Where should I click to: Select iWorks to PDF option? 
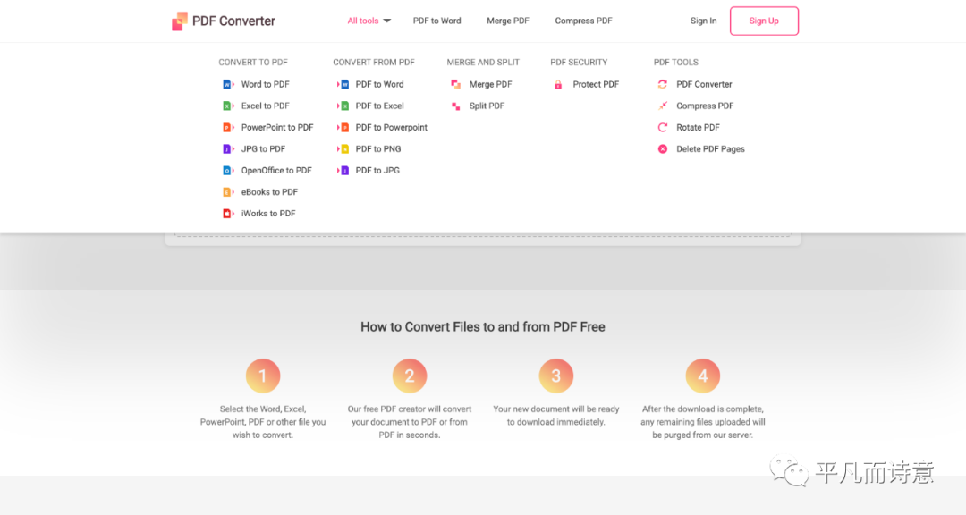coord(268,214)
